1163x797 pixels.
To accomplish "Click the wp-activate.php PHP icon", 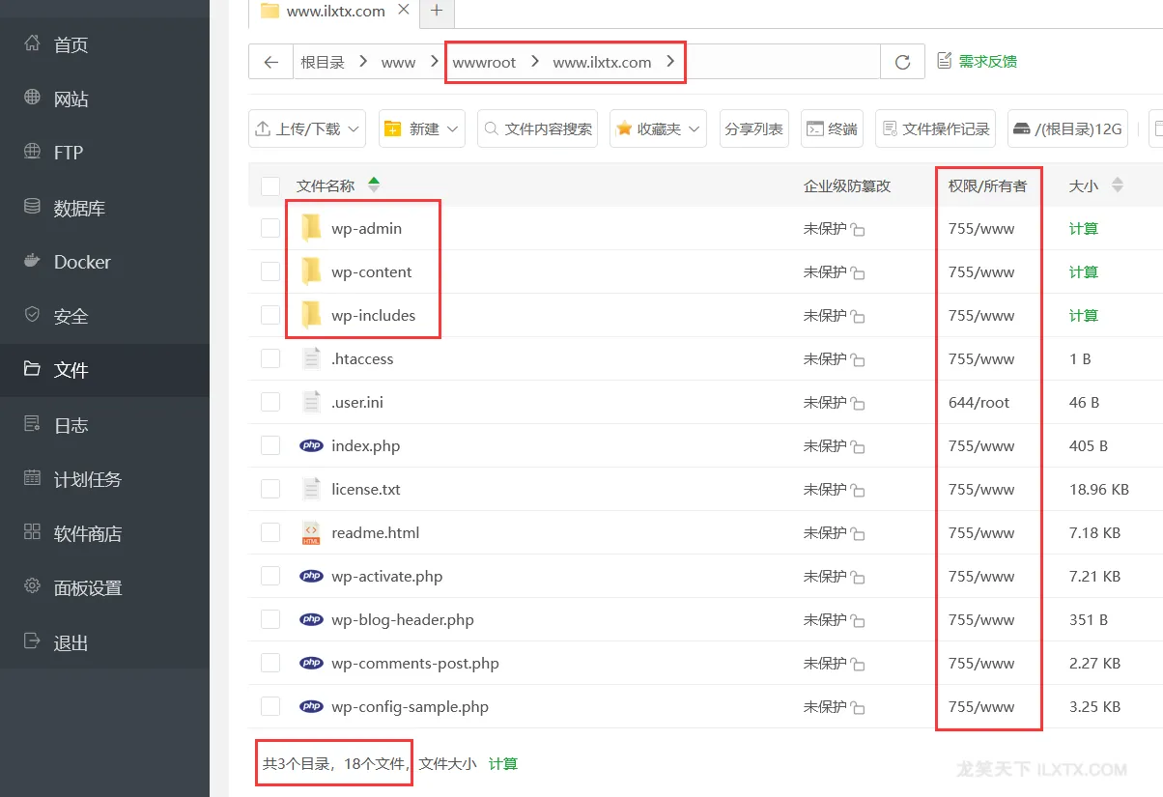I will tap(311, 576).
